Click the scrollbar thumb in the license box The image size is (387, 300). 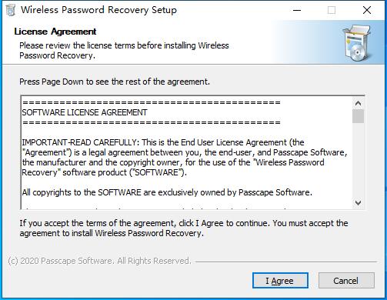[358, 116]
